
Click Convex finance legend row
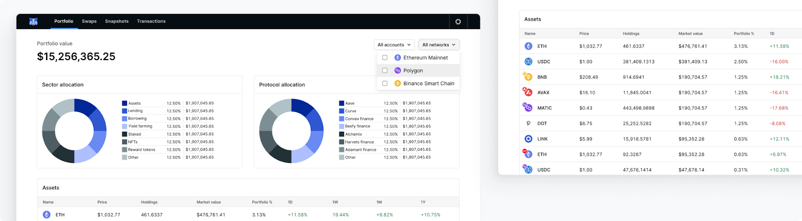(x=385, y=119)
